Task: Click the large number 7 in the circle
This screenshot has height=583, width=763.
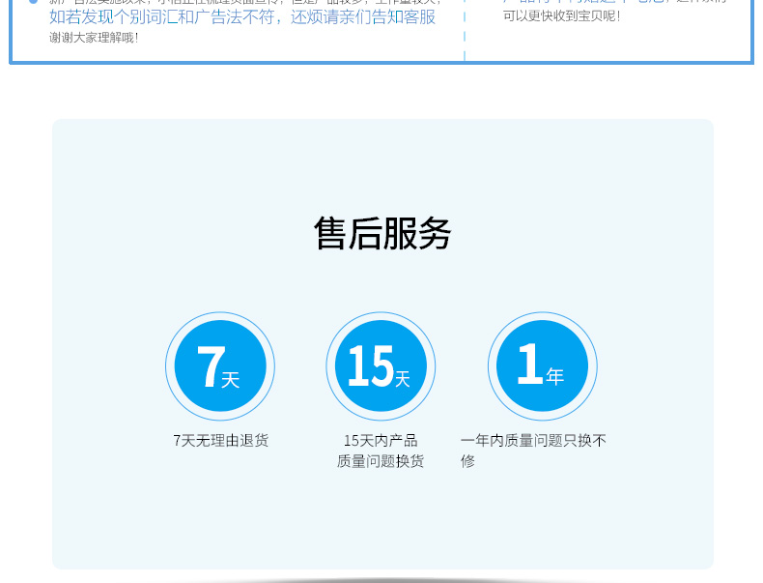Action: pyautogui.click(x=209, y=367)
